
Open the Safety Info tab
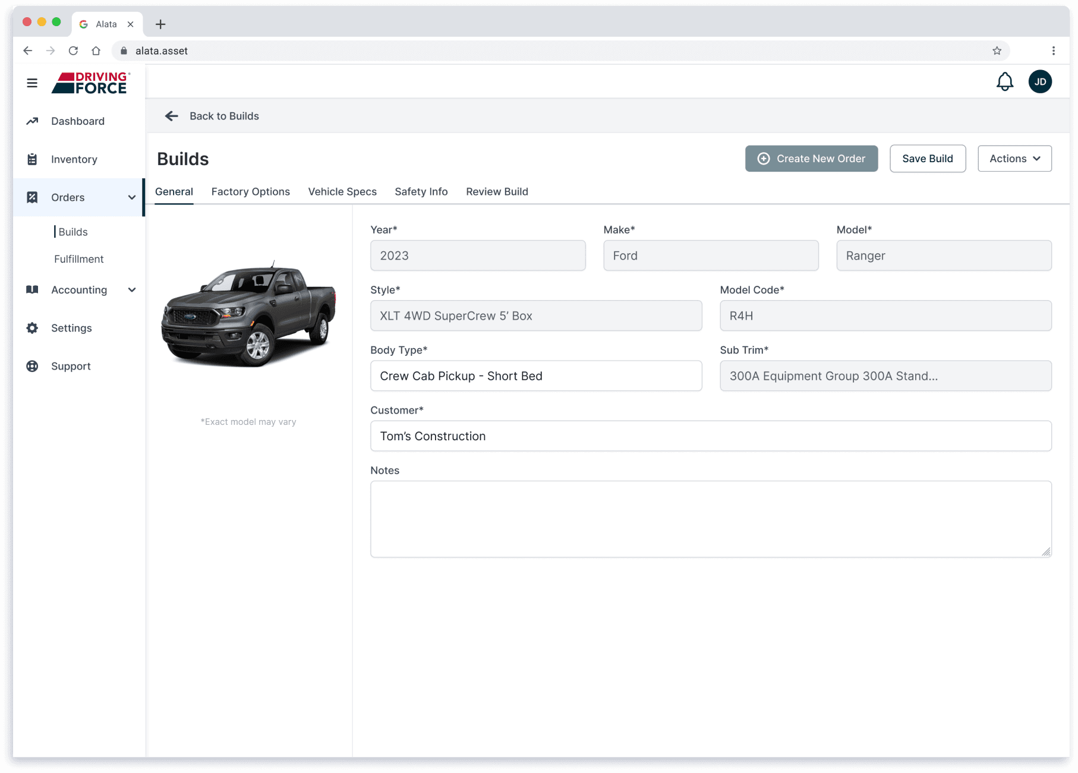421,192
